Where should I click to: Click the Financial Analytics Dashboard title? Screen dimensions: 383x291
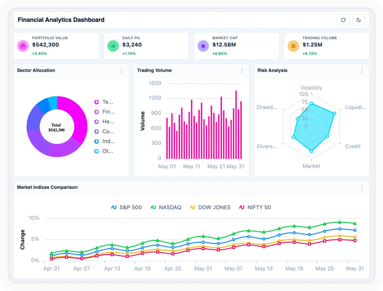coord(61,20)
